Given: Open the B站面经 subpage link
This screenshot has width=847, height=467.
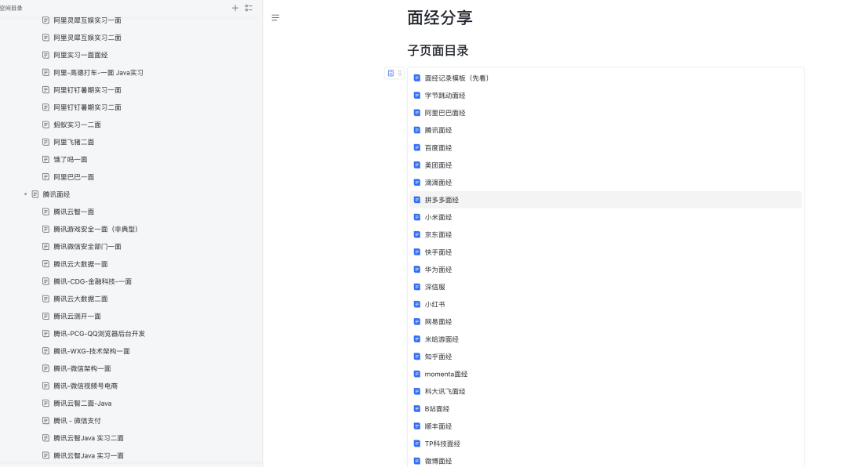Looking at the screenshot, I should click(437, 409).
